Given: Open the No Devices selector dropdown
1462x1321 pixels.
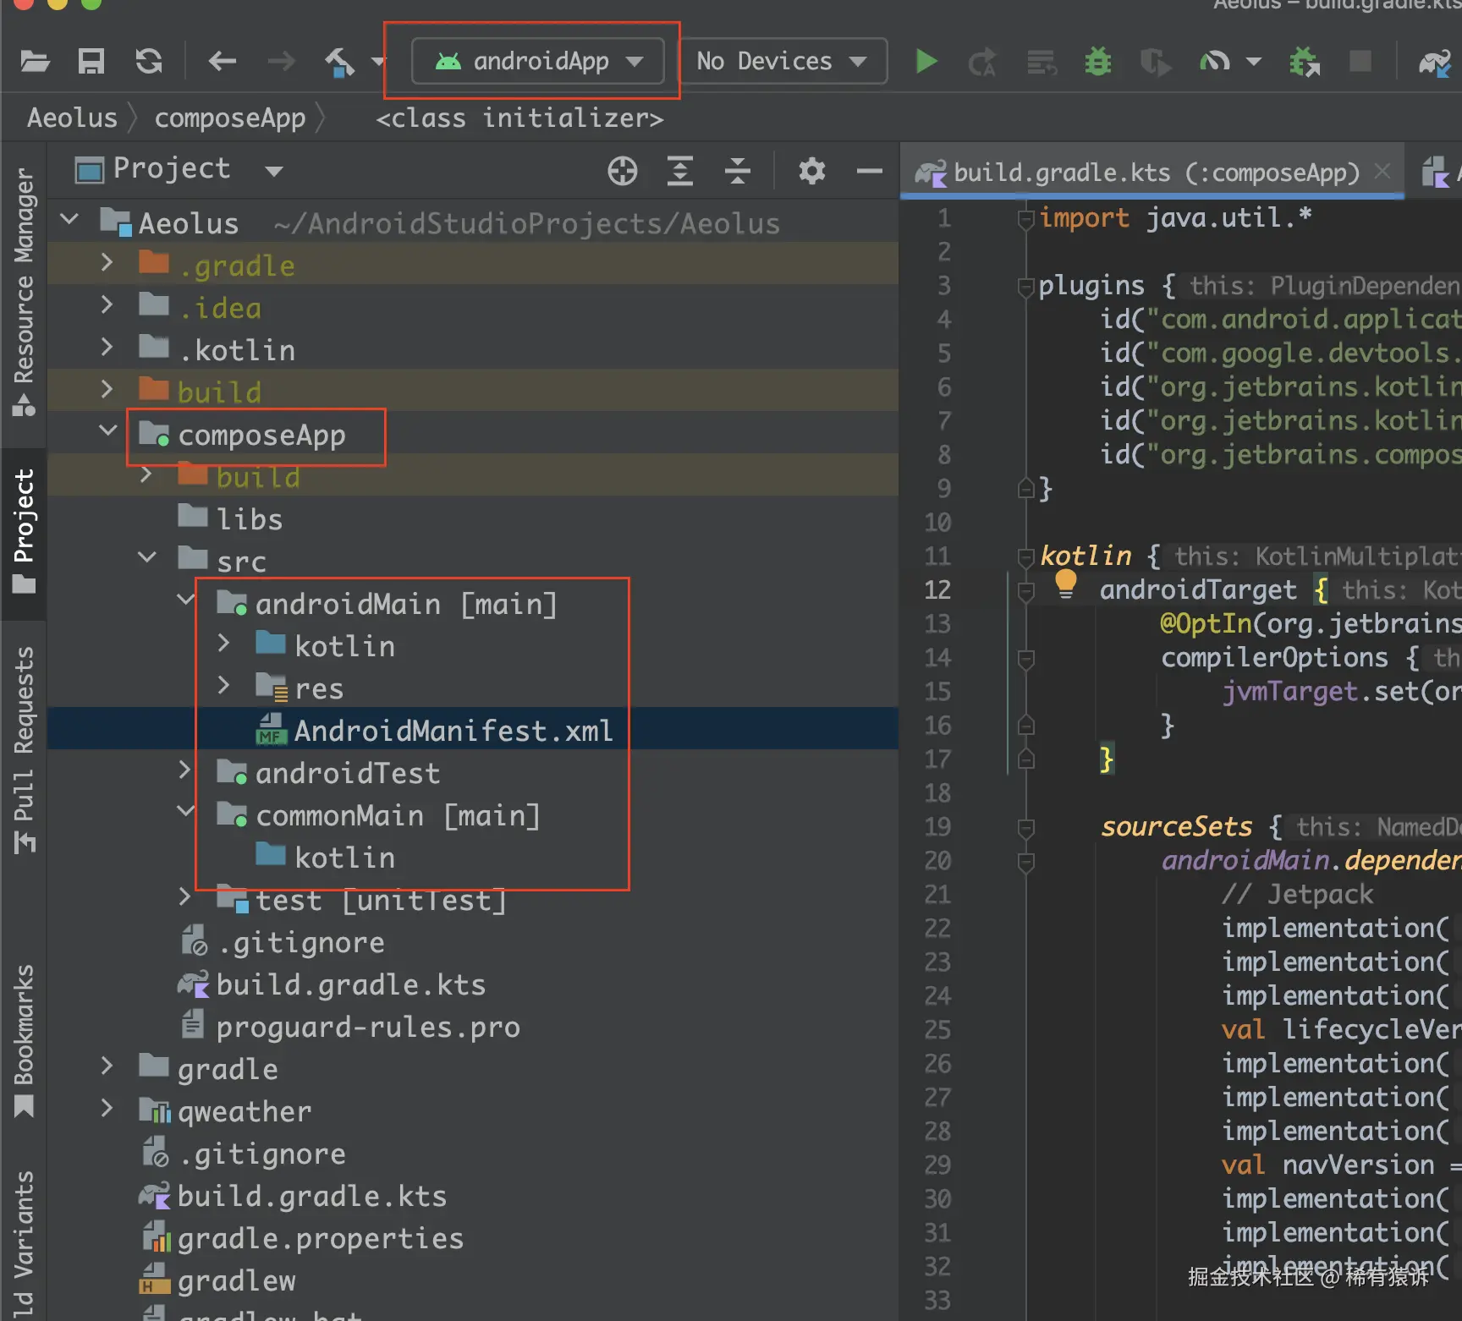Looking at the screenshot, I should pos(782,62).
